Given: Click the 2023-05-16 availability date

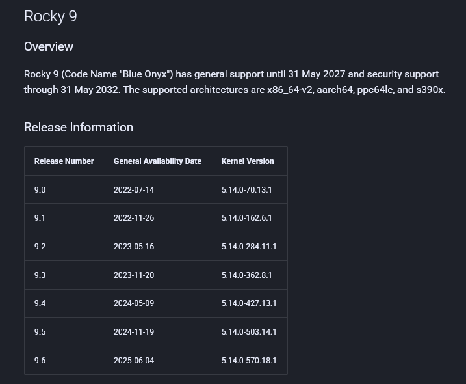Looking at the screenshot, I should pos(134,247).
